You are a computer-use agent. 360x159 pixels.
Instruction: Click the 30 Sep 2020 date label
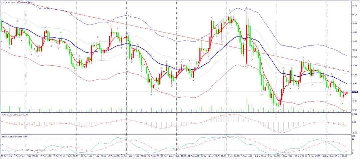pos(7,156)
